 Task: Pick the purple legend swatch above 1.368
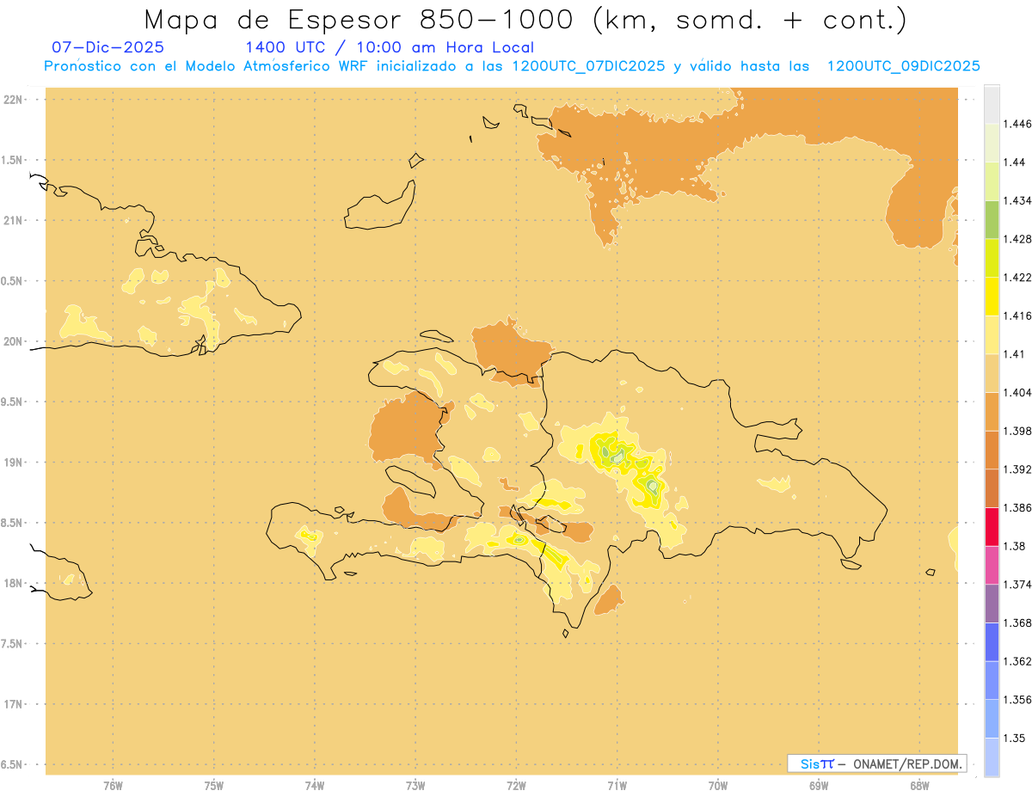(992, 603)
